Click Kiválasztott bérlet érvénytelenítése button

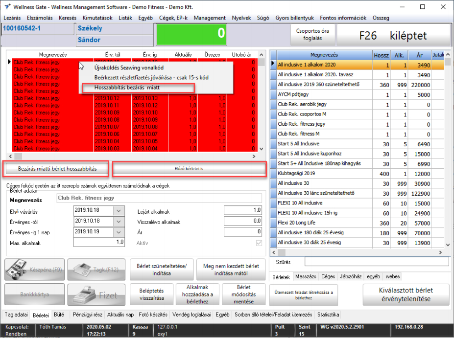click(x=406, y=294)
